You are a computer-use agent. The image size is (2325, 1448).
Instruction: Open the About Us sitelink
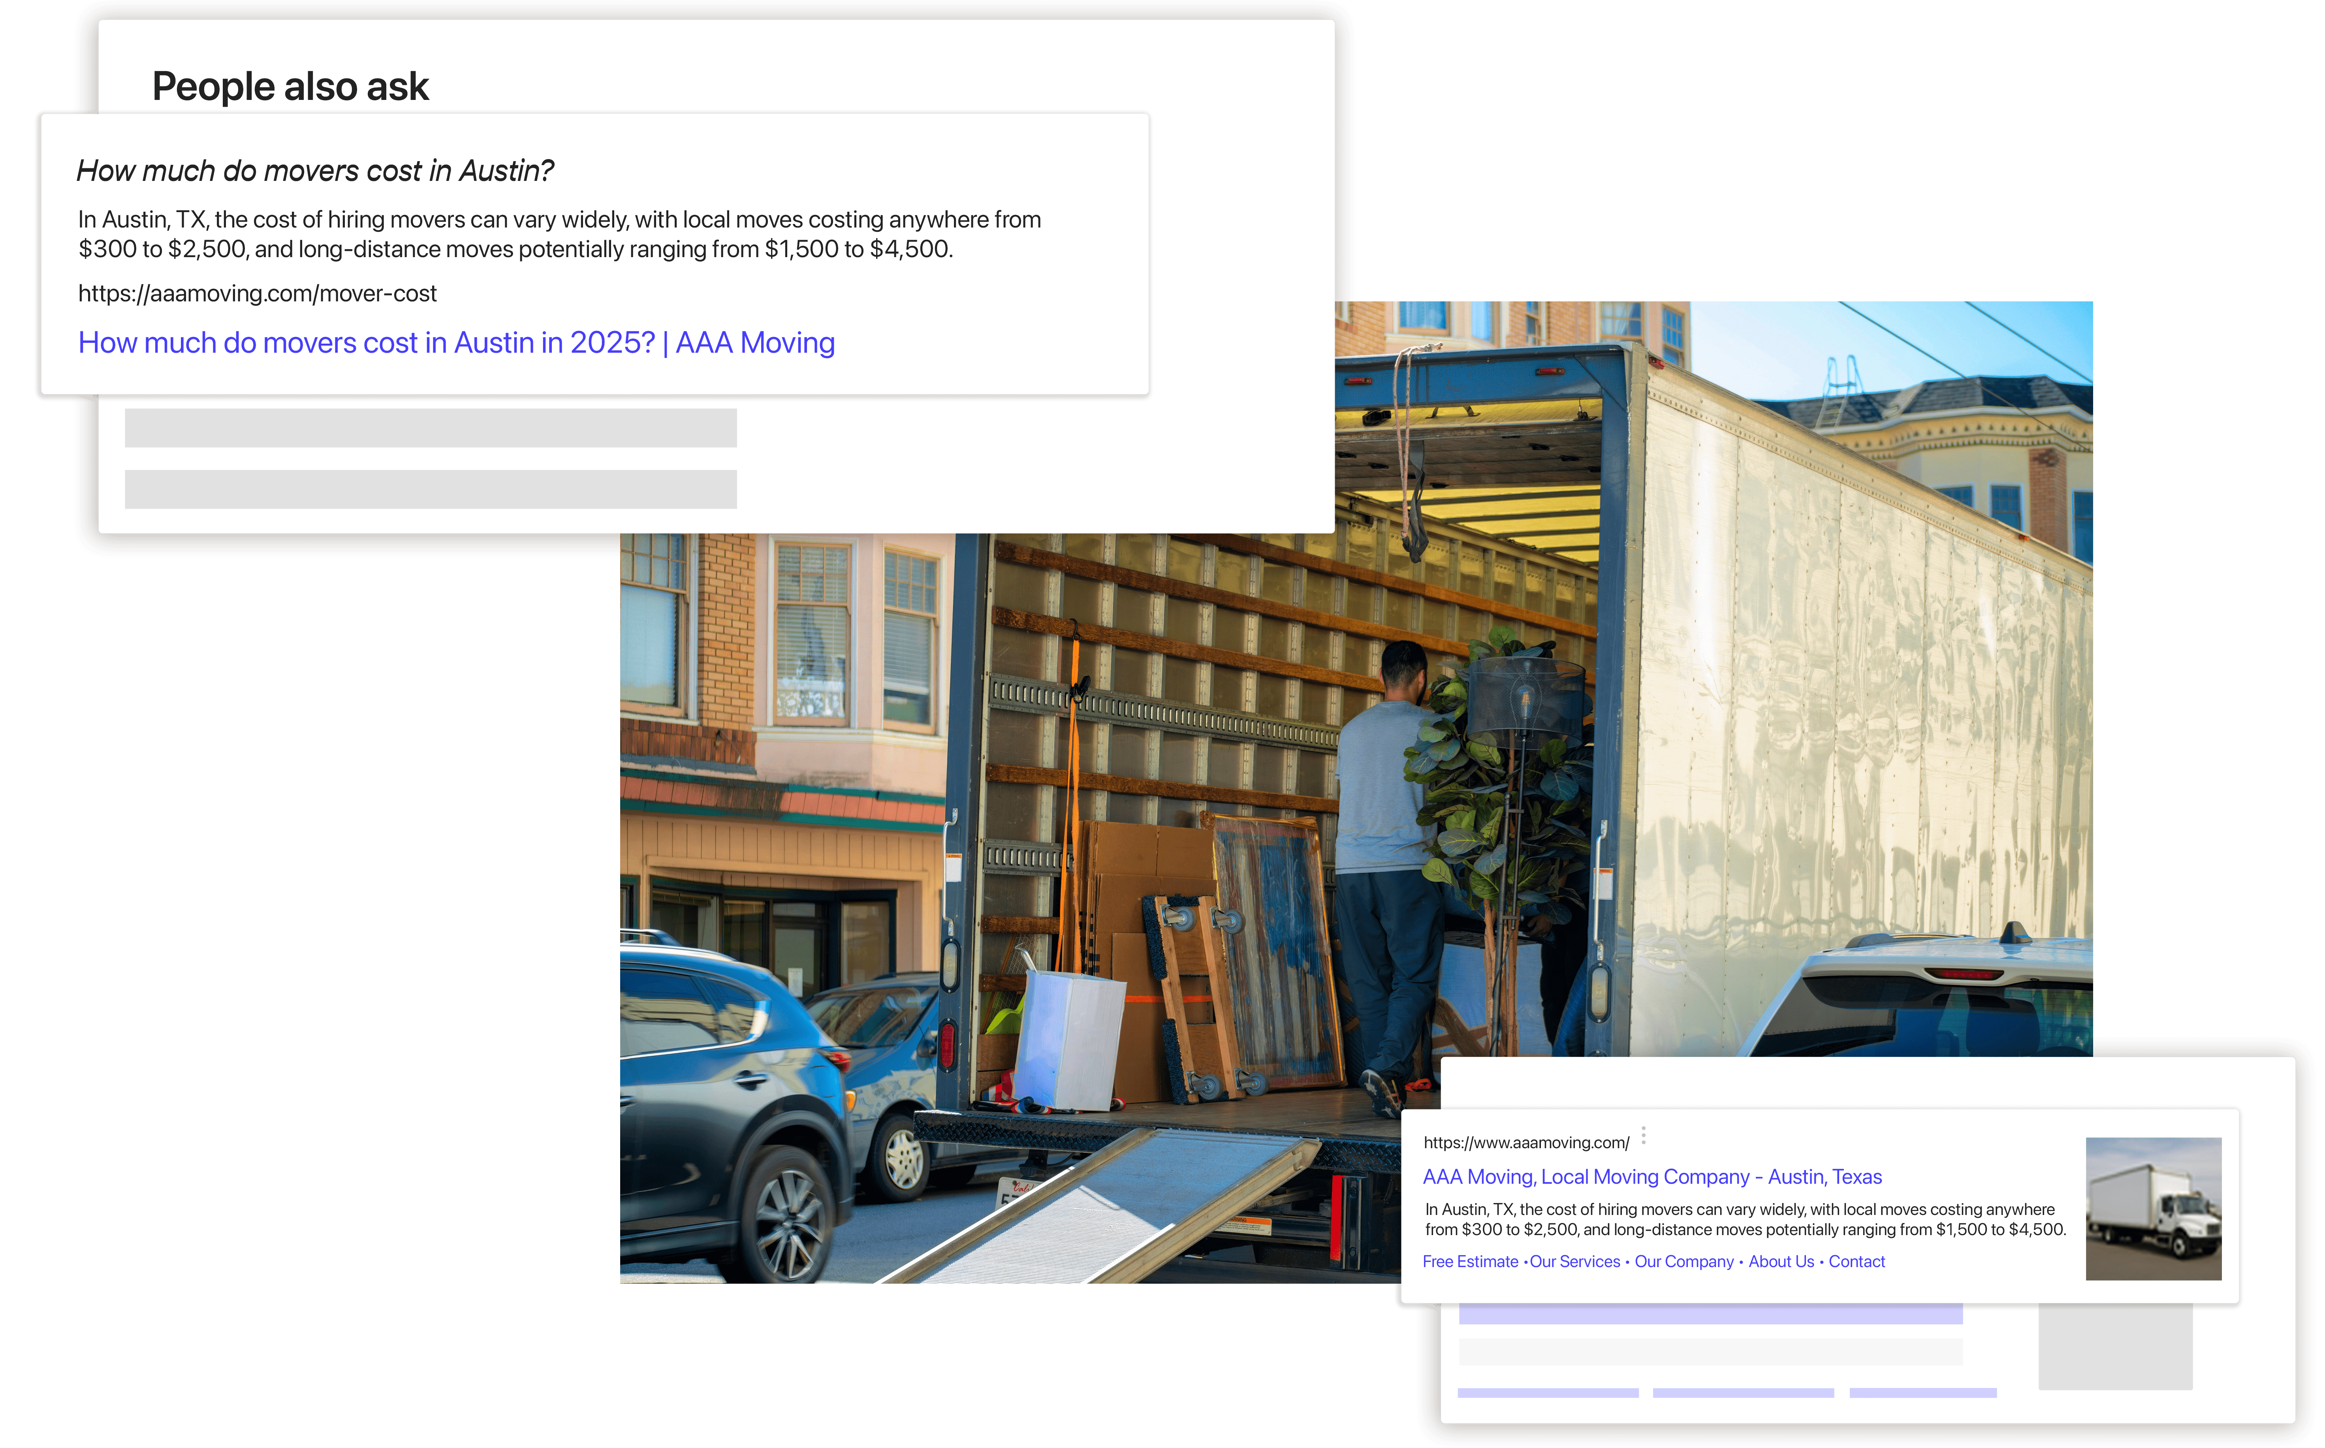pos(1781,1261)
